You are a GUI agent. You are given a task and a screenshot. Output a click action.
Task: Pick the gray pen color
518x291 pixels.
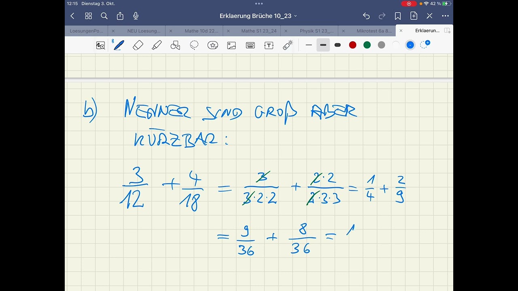point(381,45)
